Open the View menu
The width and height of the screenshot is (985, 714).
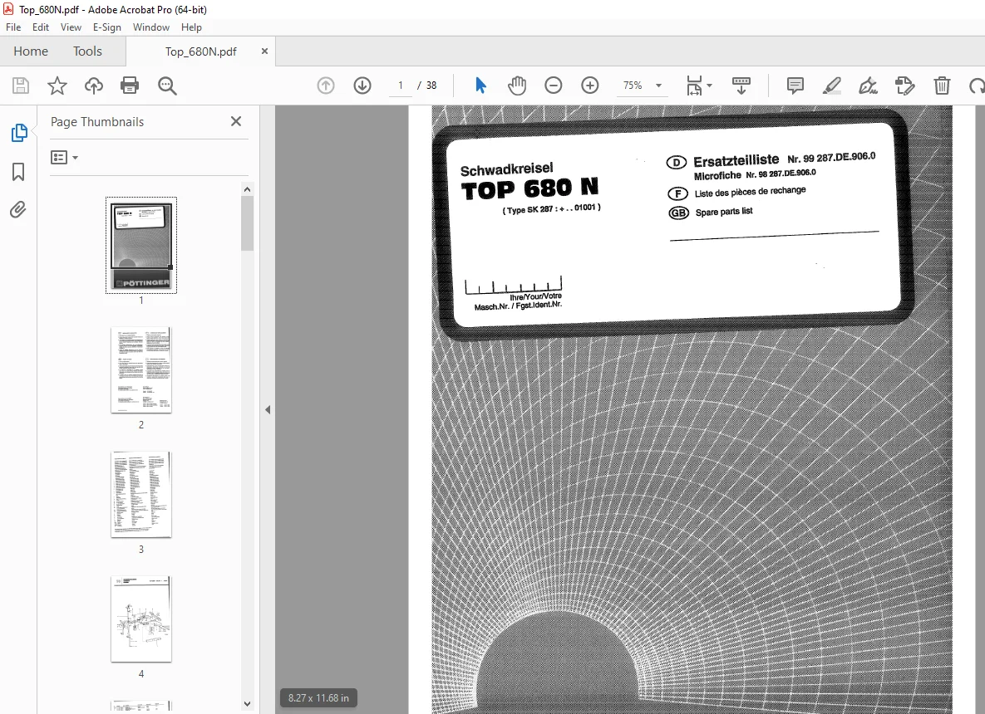click(71, 27)
